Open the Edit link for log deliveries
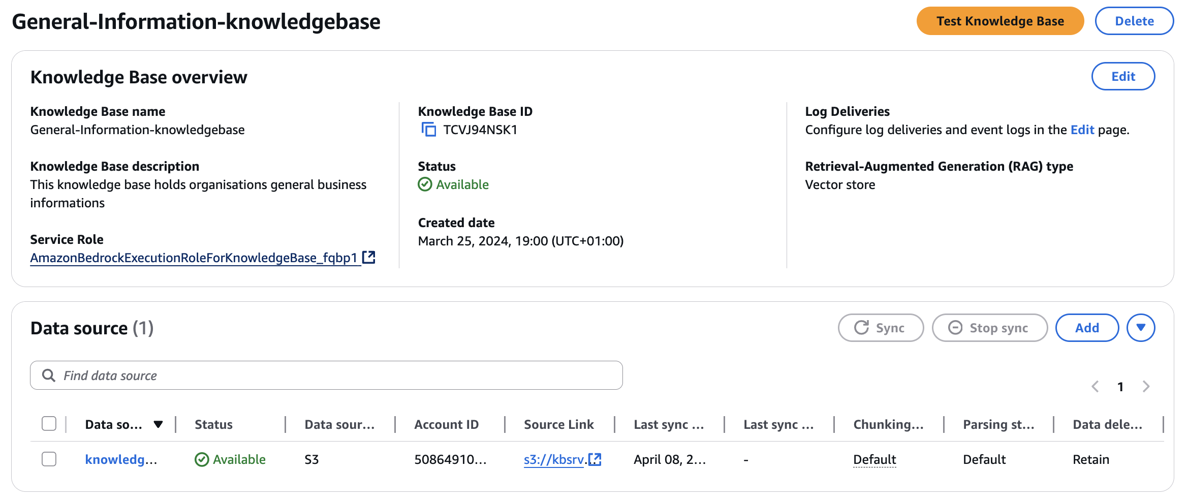The height and width of the screenshot is (502, 1188). click(1082, 130)
